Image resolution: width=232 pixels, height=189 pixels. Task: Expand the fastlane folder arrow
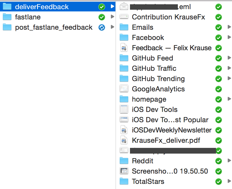(x=113, y=17)
